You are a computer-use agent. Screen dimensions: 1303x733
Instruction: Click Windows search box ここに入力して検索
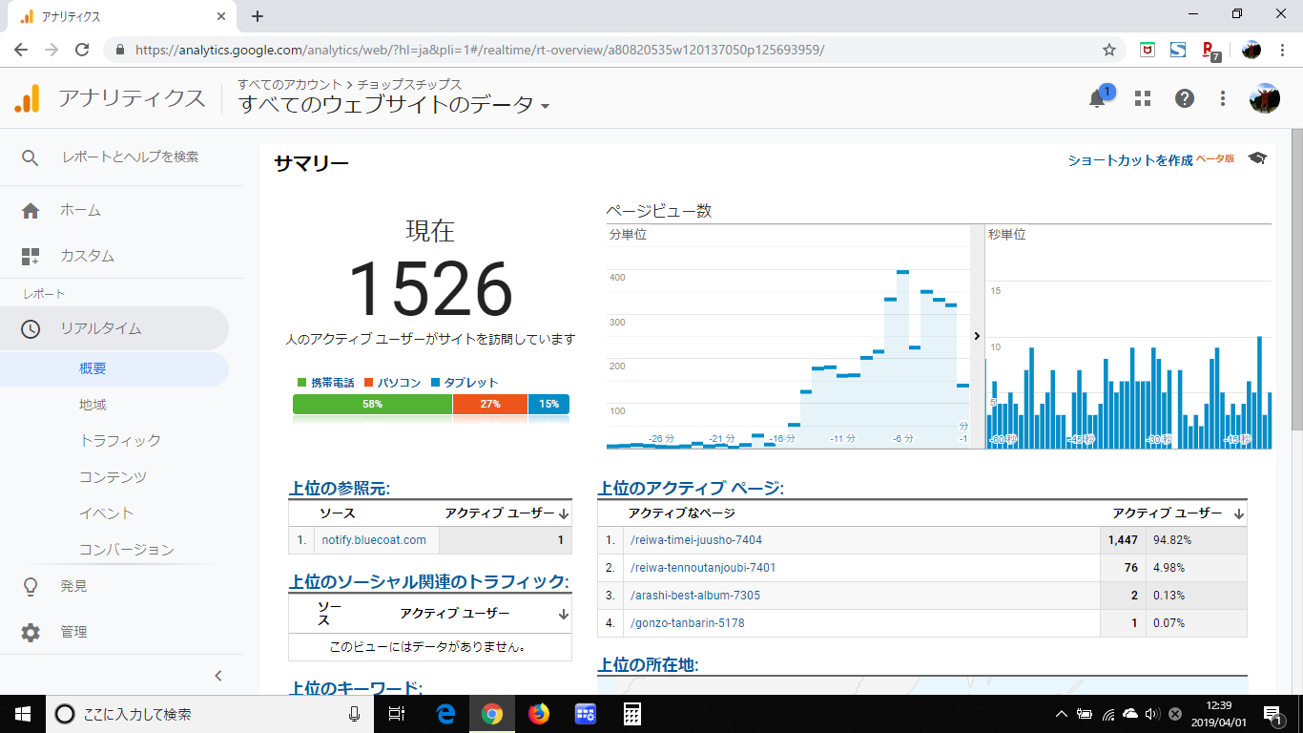pyautogui.click(x=208, y=714)
